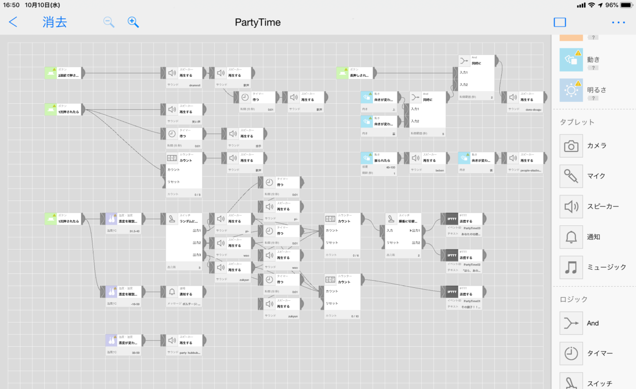Check the battery indicator in the status bar
Viewport: 636px width, 389px height.
pos(625,5)
